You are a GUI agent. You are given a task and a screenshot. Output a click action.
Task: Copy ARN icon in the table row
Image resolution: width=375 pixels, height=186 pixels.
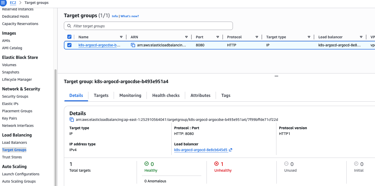(x=133, y=45)
